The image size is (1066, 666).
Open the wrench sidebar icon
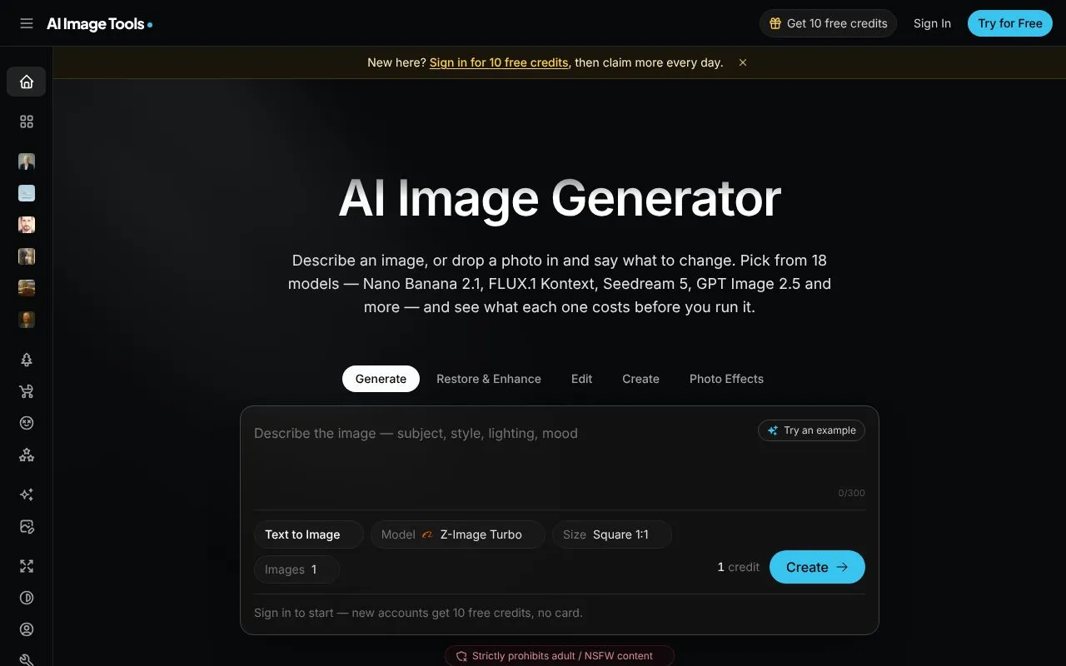[27, 659]
